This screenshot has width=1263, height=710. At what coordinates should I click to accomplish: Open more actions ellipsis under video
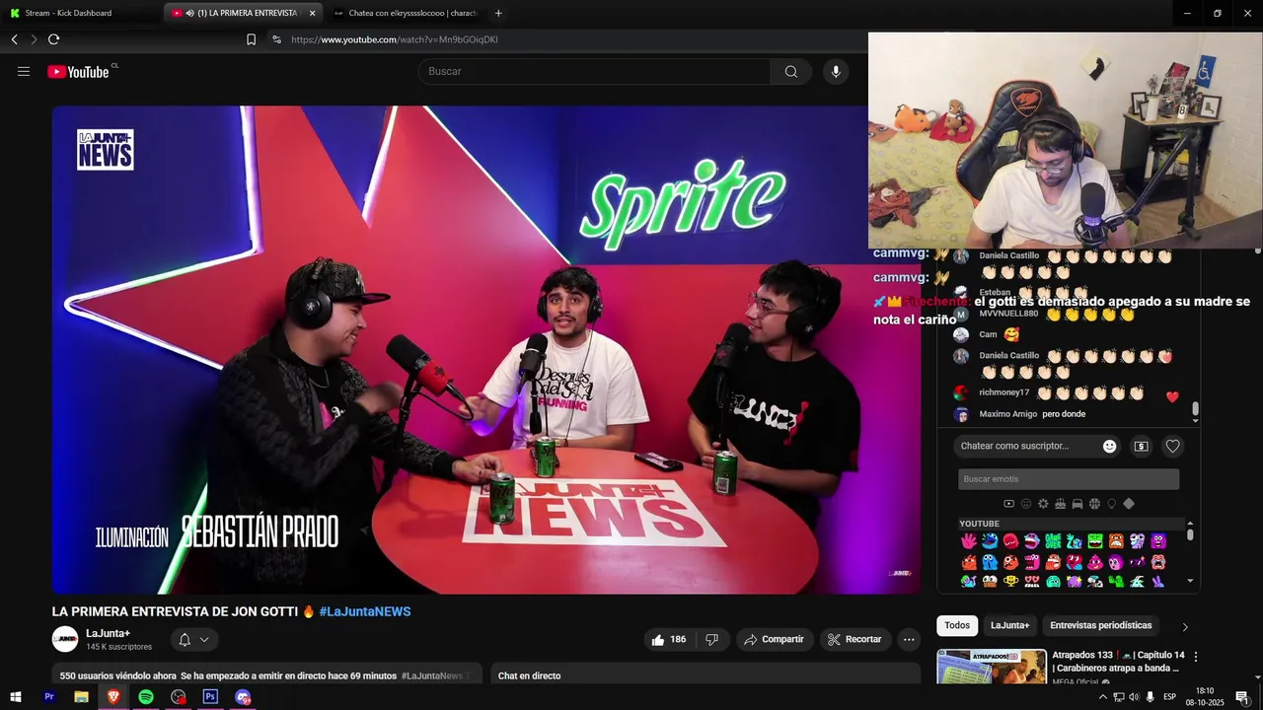(909, 639)
